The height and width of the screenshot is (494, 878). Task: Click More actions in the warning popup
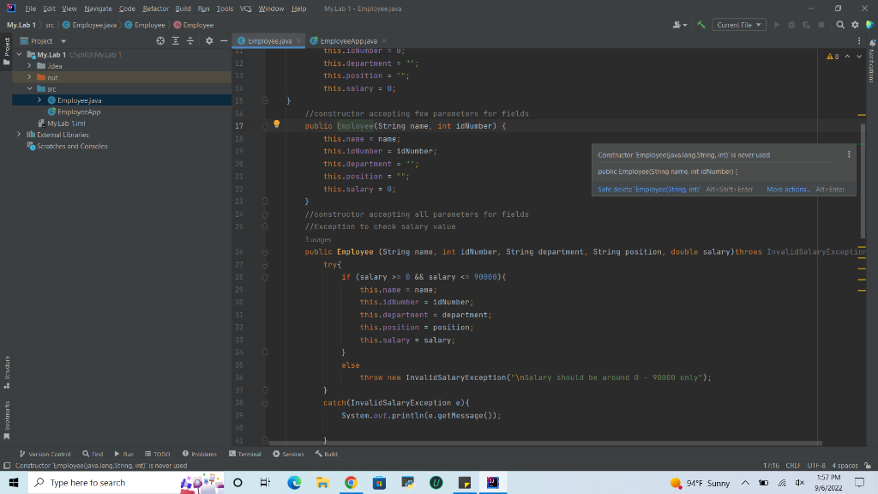tap(787, 188)
